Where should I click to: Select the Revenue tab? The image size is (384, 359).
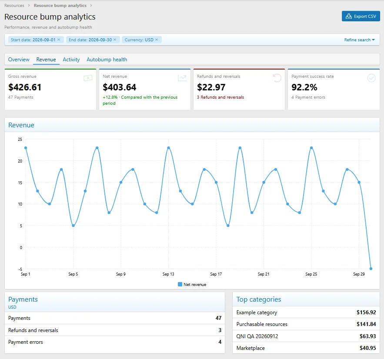(46, 60)
